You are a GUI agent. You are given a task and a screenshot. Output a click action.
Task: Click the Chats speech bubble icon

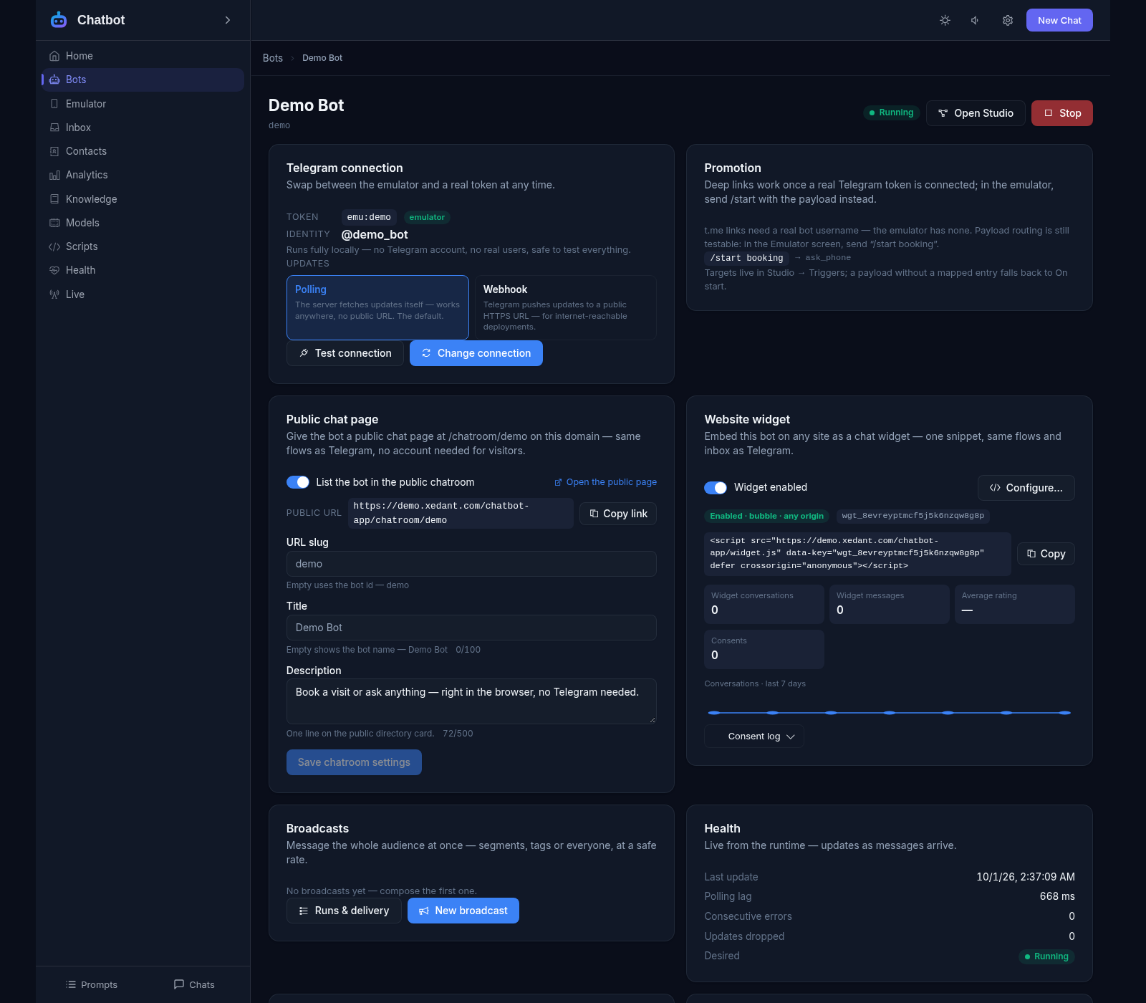coord(179,984)
